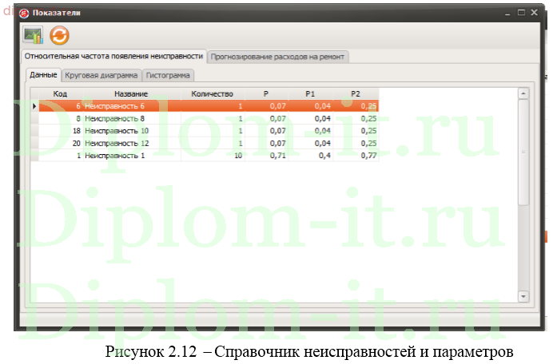Image resolution: width=557 pixels, height=364 pixels.
Task: Select the 'Данные' sub-tab
Action: click(x=43, y=75)
